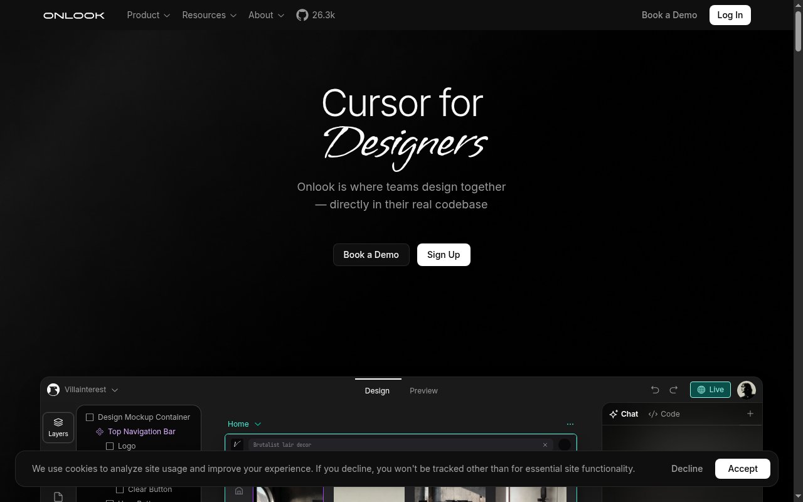Screen dimensions: 803x502
Task: Click the V logo inside design frame
Action: click(237, 444)
